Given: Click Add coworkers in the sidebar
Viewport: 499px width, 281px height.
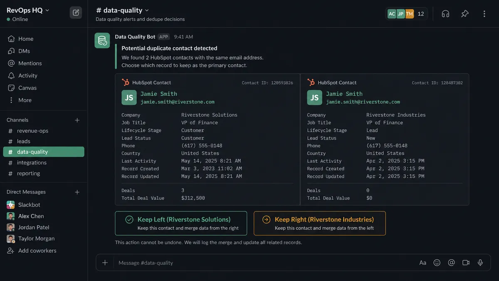Looking at the screenshot, I should [x=32, y=251].
